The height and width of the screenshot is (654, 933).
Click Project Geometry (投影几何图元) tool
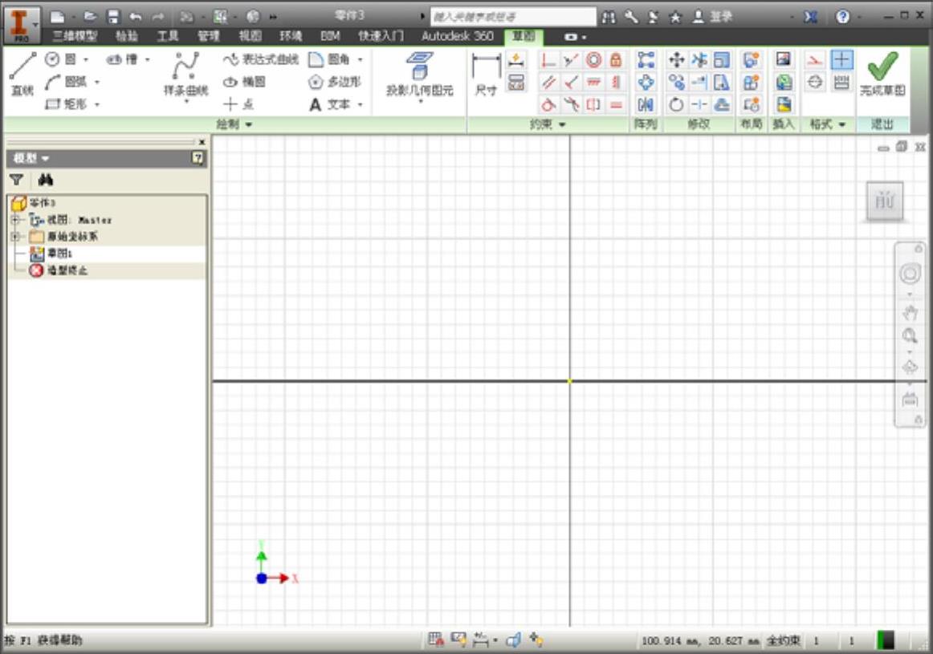(x=419, y=74)
